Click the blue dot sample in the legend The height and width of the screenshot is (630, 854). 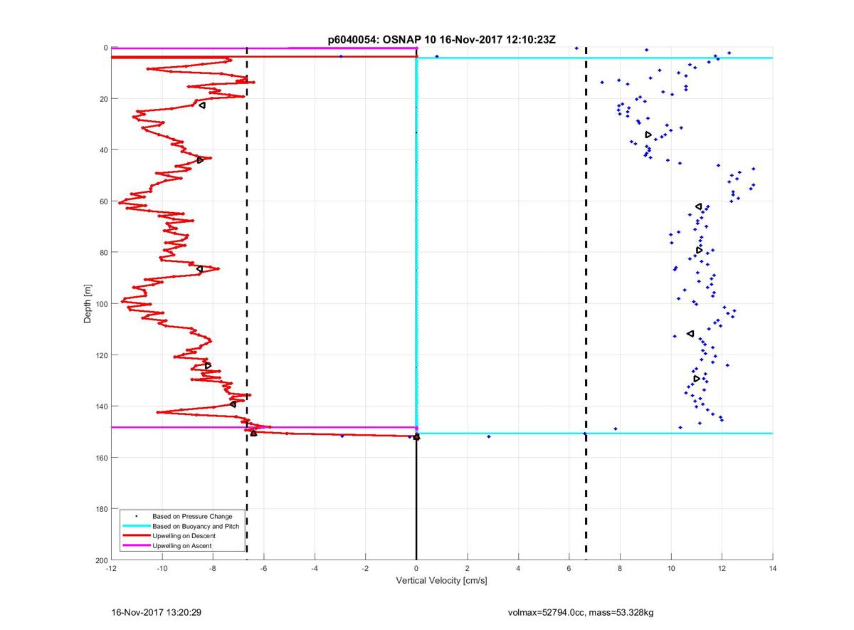pos(136,516)
